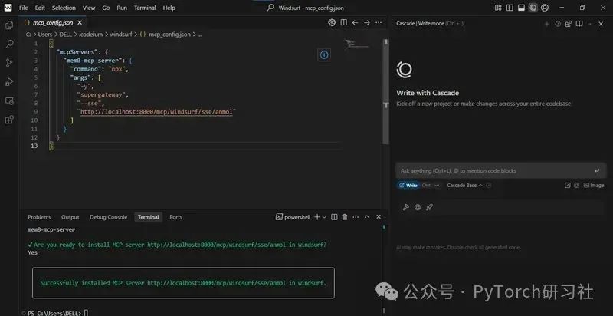The image size is (613, 316).
Task: Kill the terminal with trash icon
Action: point(344,217)
